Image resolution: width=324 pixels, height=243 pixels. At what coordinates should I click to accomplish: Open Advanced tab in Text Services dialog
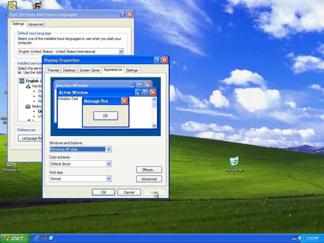tap(36, 24)
